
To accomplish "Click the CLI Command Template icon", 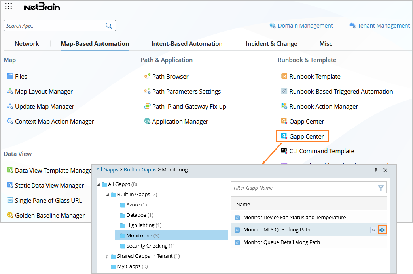I will point(284,151).
